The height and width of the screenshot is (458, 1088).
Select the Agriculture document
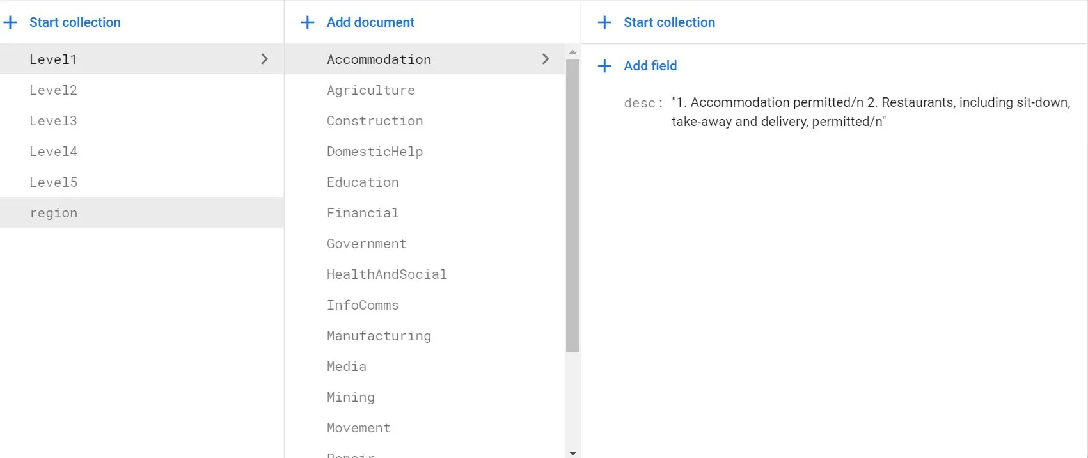[371, 90]
